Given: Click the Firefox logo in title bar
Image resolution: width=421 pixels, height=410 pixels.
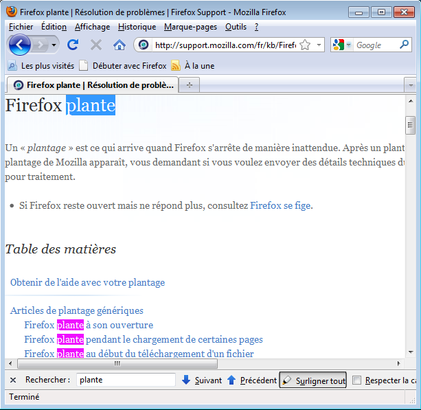Looking at the screenshot, I should pos(12,12).
